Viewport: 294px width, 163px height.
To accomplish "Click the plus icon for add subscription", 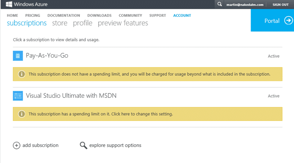I will pyautogui.click(x=17, y=145).
